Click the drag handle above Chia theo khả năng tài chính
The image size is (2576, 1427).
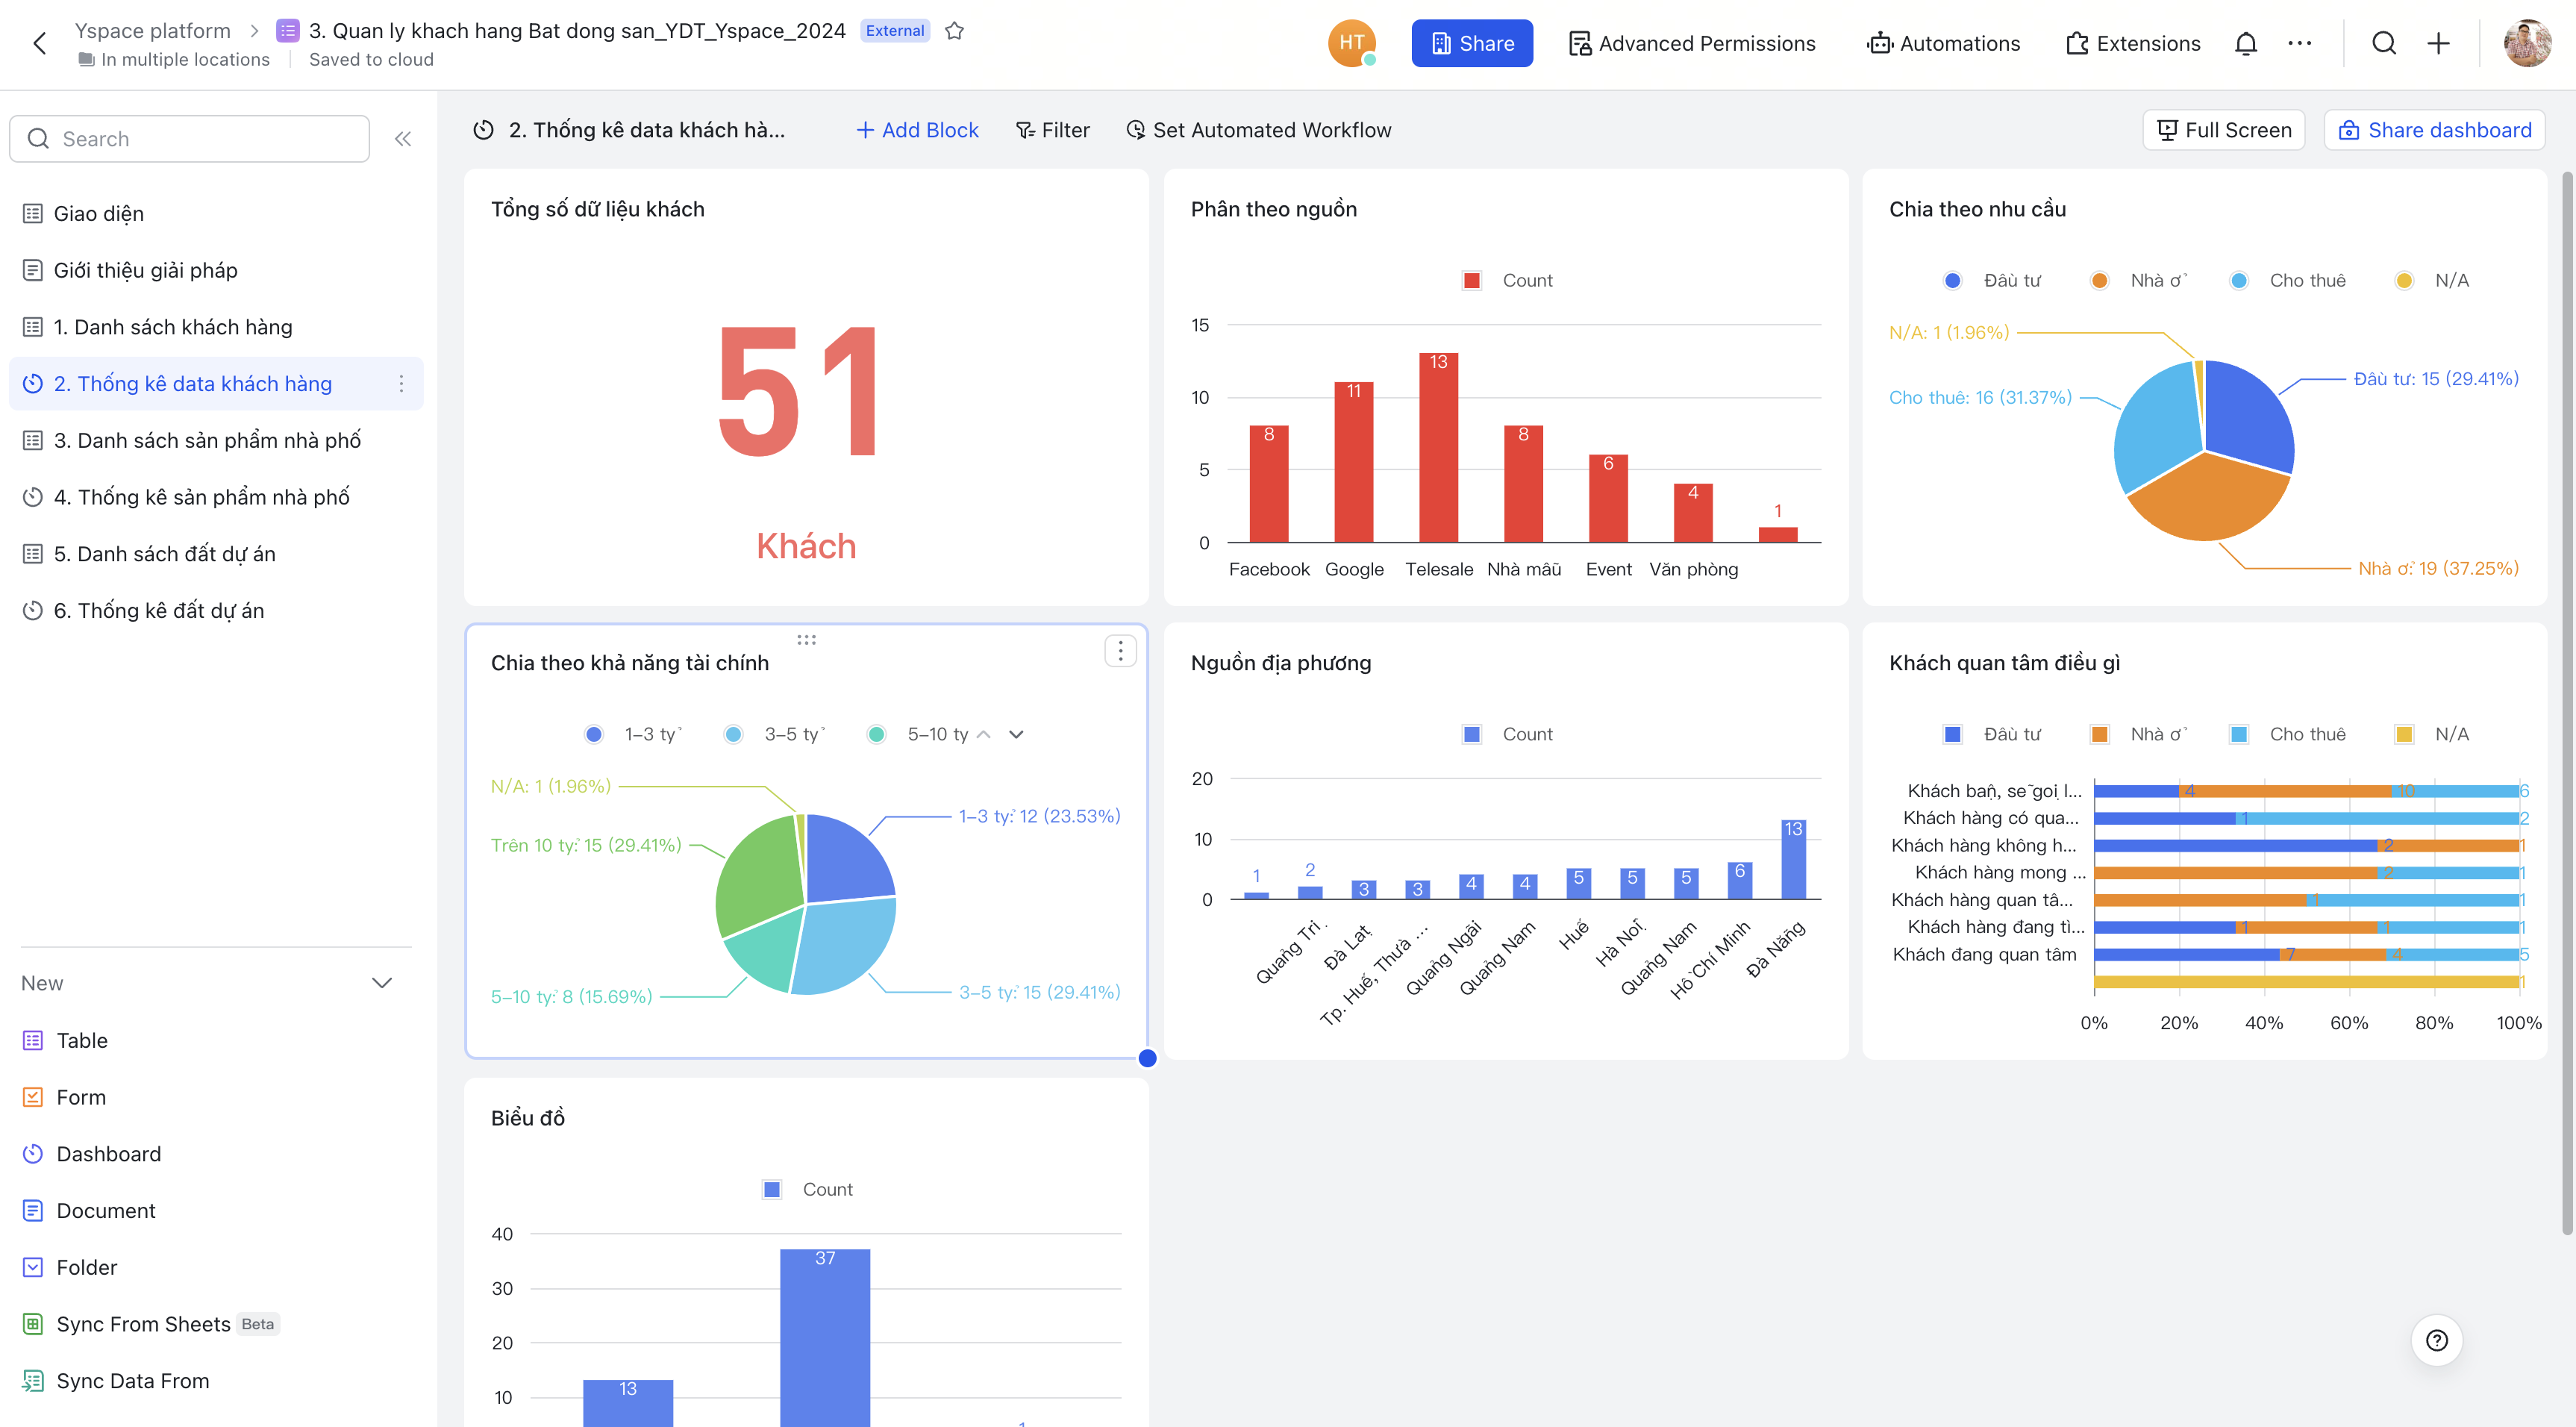[806, 640]
